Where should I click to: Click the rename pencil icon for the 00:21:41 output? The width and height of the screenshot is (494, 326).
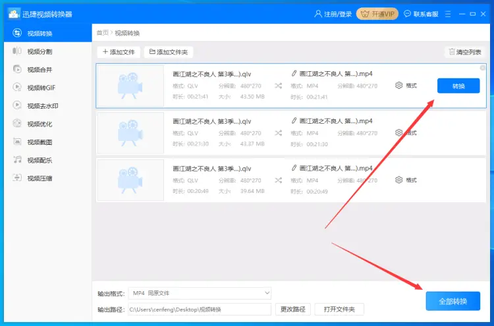294,73
